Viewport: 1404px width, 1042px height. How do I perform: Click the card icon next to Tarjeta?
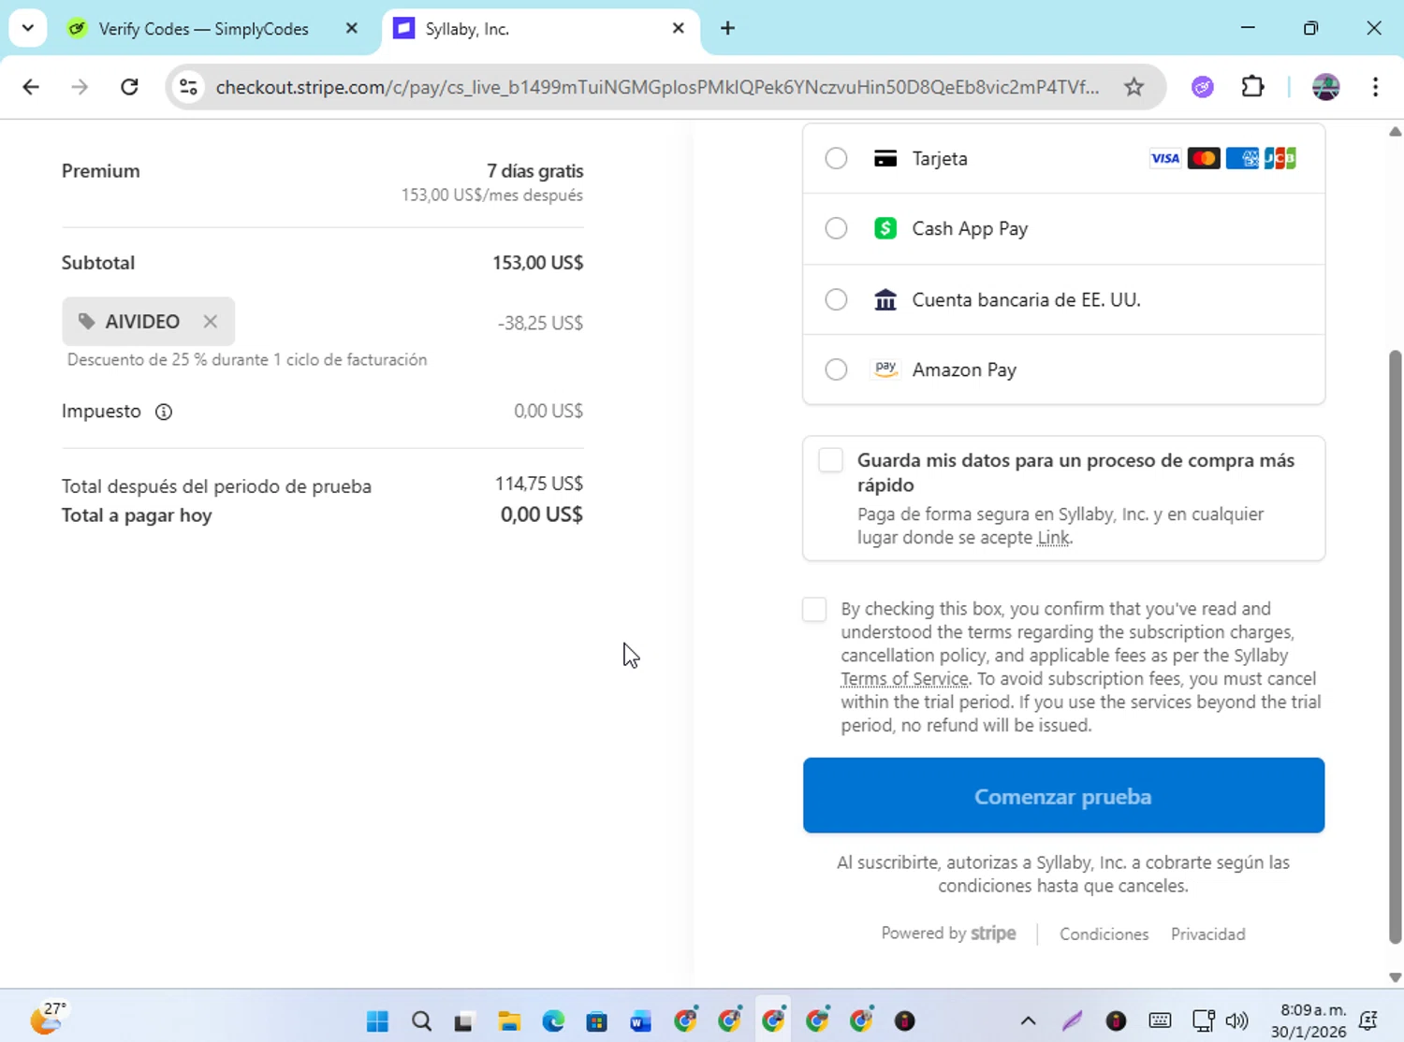885,158
